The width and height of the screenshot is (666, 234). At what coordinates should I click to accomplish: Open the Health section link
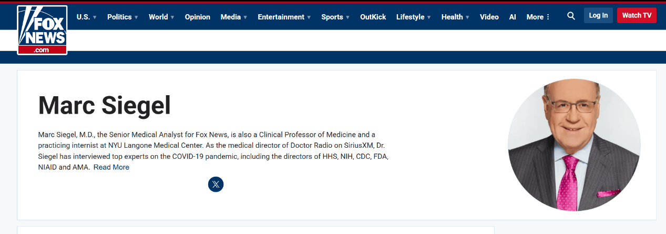point(452,17)
